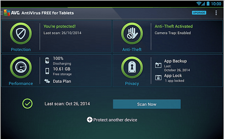Open the hamburger navigation drawer
The image size is (225, 139).
click(x=1, y=13)
